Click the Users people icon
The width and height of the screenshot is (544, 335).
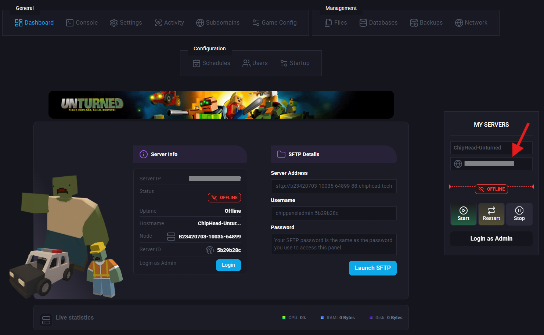[x=246, y=63]
